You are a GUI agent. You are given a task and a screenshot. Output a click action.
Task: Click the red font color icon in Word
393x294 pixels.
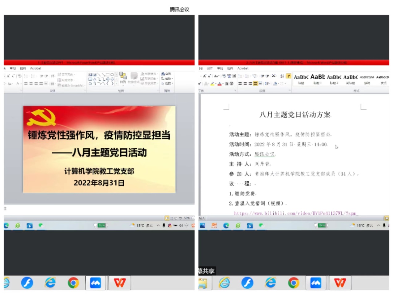pyautogui.click(x=220, y=84)
